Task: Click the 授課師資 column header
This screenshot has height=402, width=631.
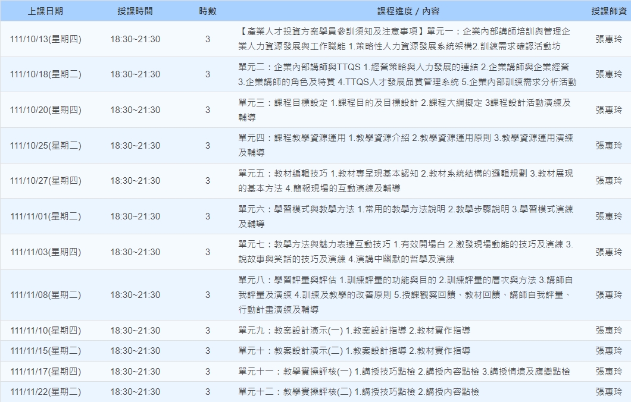Action: (x=608, y=11)
